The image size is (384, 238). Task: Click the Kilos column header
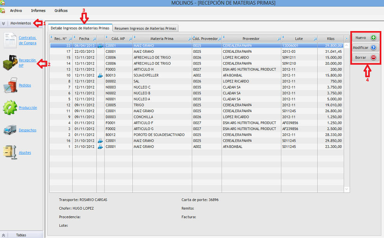(x=330, y=39)
